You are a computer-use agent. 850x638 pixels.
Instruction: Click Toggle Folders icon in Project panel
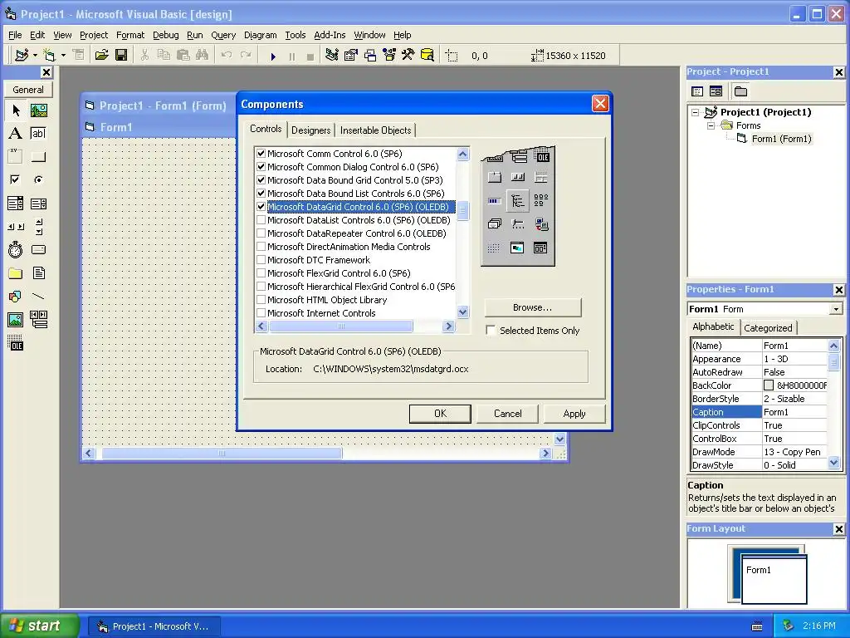point(740,91)
